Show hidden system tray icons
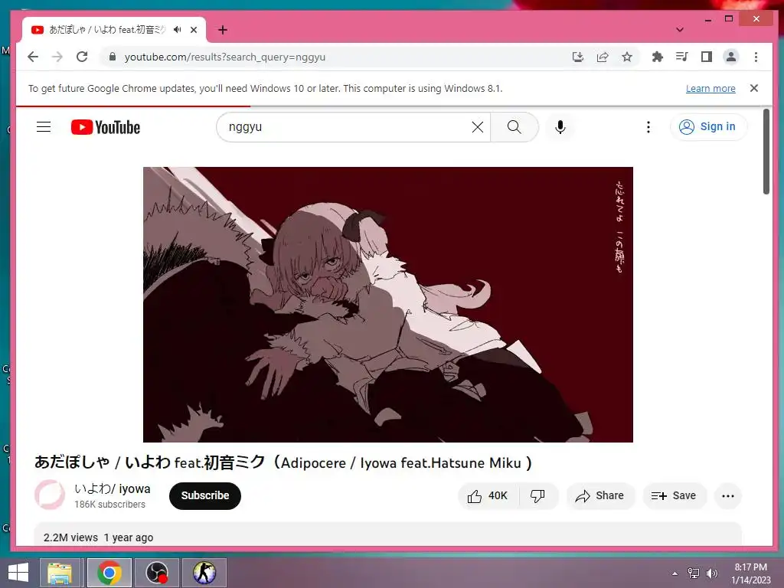This screenshot has width=784, height=588. (675, 573)
